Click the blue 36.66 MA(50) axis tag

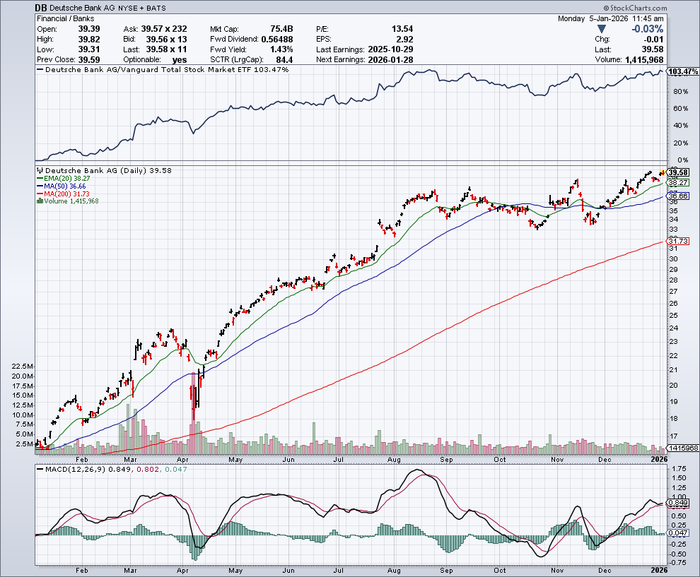pyautogui.click(x=678, y=196)
